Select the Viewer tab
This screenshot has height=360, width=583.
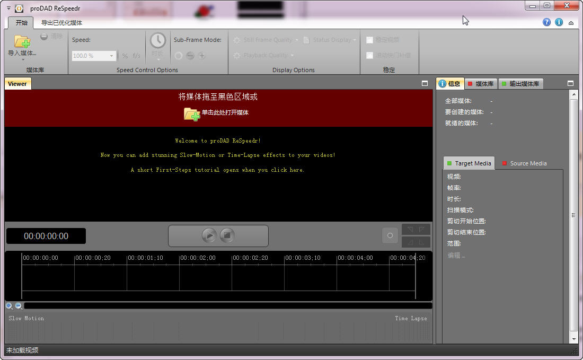(x=17, y=84)
